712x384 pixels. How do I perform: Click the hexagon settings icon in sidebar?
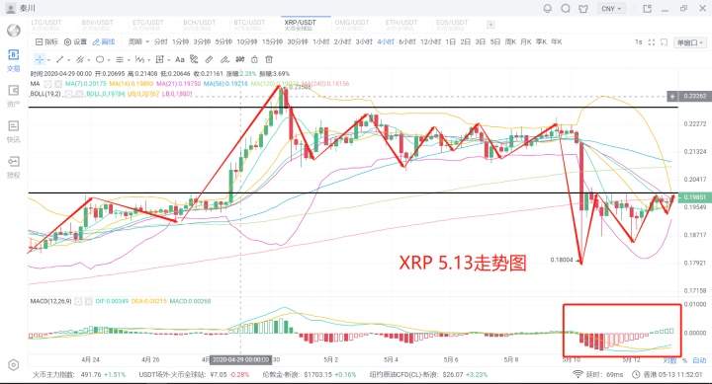tap(13, 365)
